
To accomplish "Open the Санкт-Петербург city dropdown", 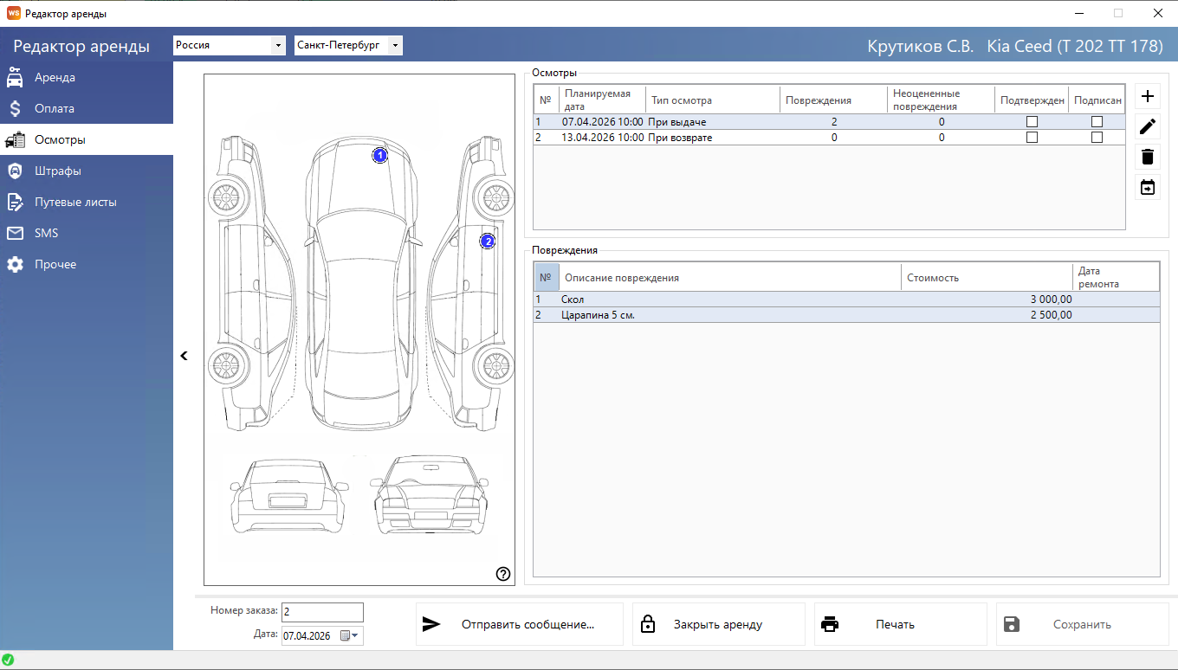I will tap(348, 45).
